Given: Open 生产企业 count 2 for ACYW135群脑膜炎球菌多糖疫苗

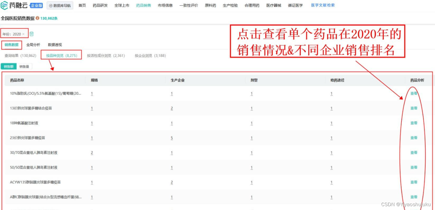Looking at the screenshot, I should (x=172, y=182).
